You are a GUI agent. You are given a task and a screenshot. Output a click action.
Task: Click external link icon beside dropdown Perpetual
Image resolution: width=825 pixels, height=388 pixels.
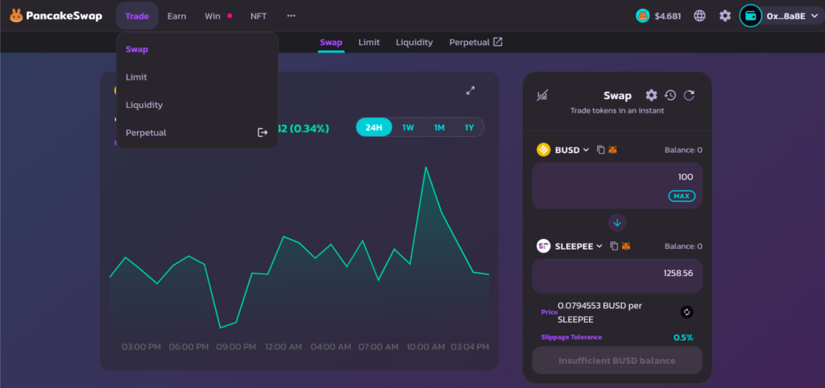(x=262, y=133)
